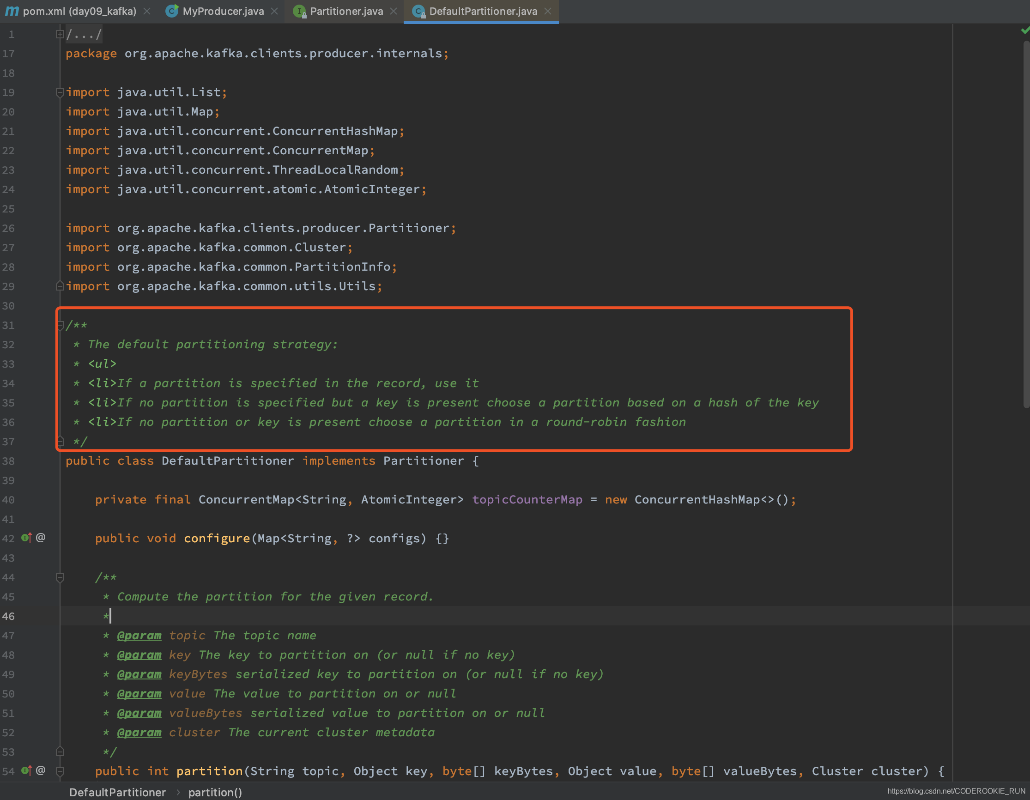Collapse the import block at line 19
This screenshot has height=800, width=1030.
pos(60,92)
